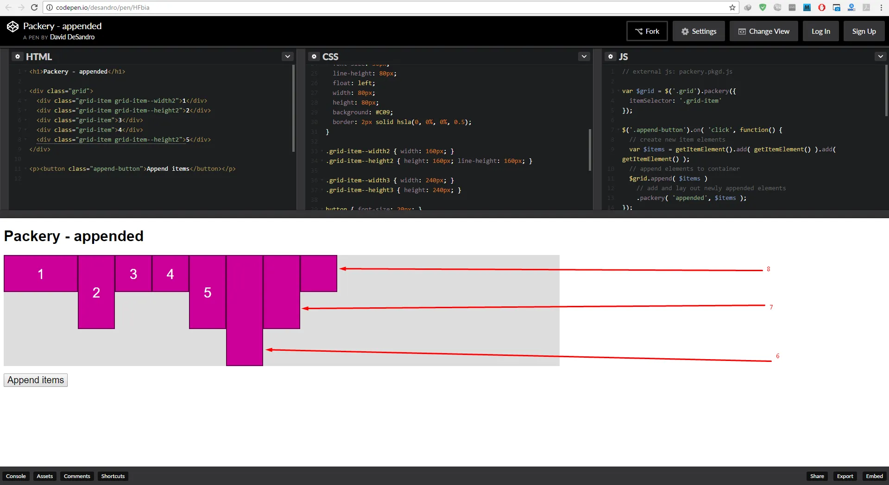Viewport: 889px width, 485px height.
Task: Open JS editor settings gear
Action: coord(611,56)
